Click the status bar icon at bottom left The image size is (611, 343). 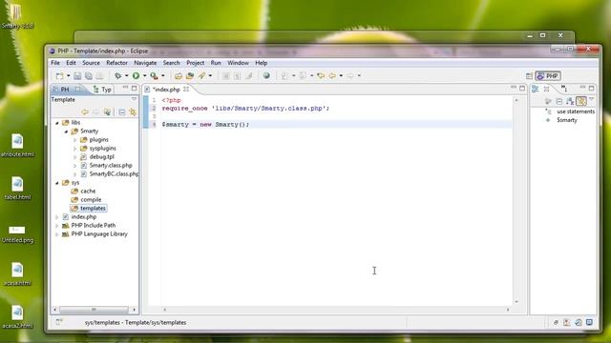pos(59,322)
